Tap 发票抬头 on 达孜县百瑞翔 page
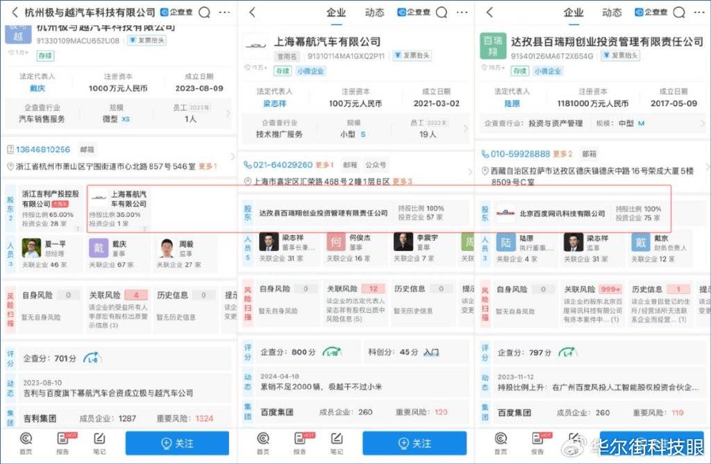Viewport: 711px width, 464px height. (620, 55)
